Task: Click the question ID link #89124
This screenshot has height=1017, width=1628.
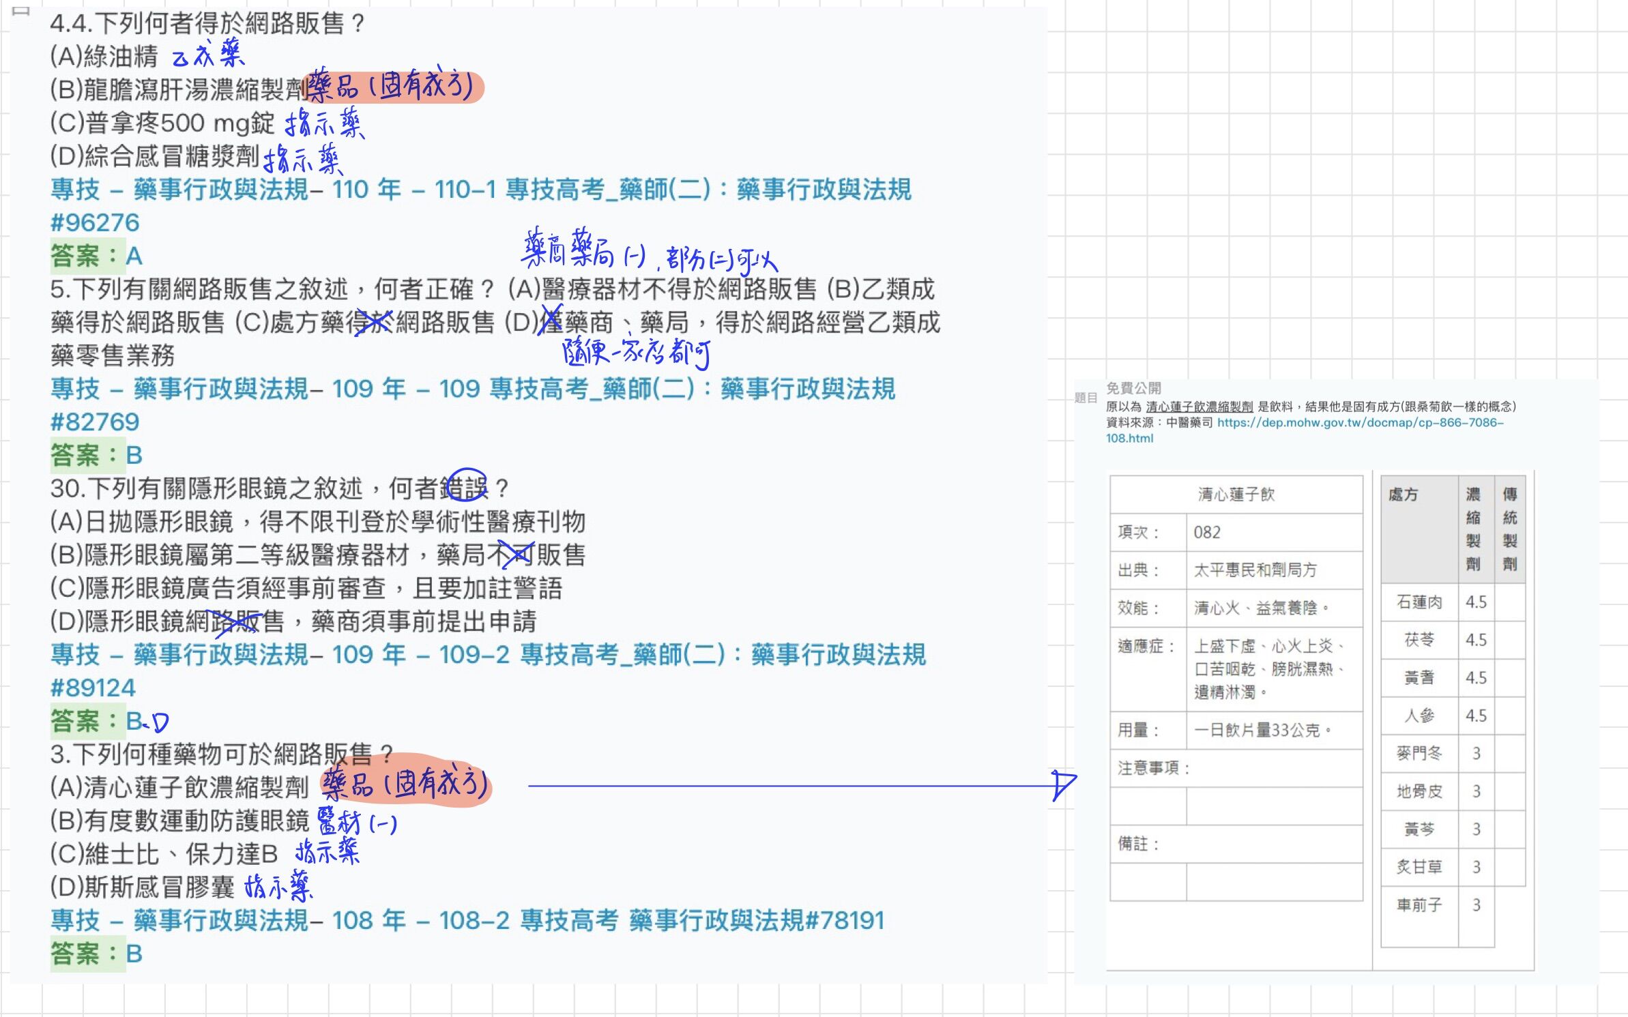Action: click(x=93, y=688)
